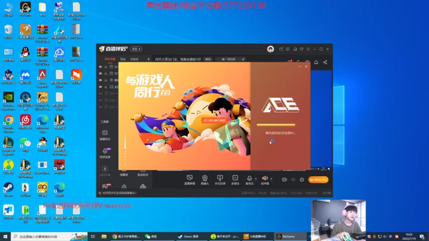Open the hamburger menu in broadcaster title bar

click(x=308, y=49)
